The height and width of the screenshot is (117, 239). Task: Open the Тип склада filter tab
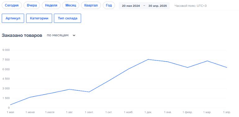[x=68, y=18]
